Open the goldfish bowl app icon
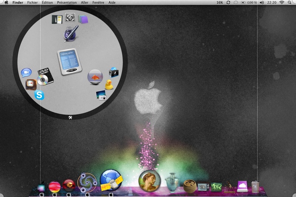The height and width of the screenshot is (197, 296). point(95,77)
